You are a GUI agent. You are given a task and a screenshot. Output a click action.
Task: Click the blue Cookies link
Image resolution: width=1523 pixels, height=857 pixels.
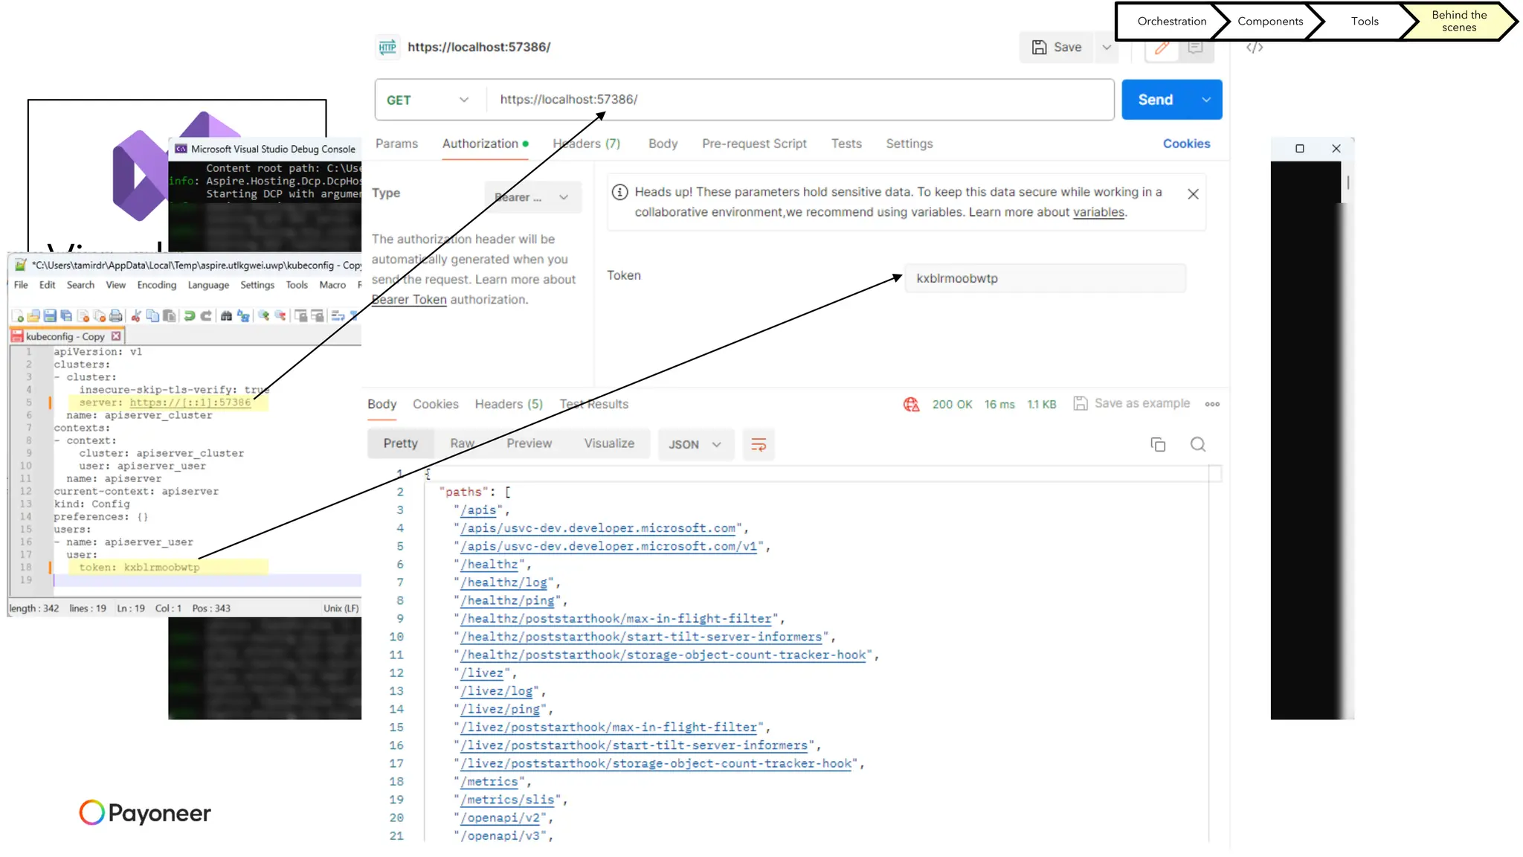(x=1186, y=144)
